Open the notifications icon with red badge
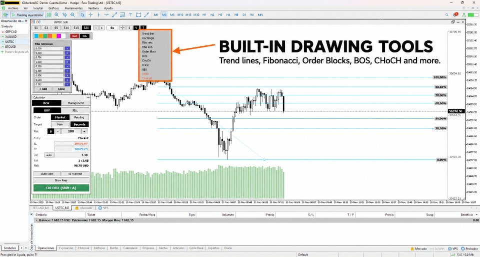480x257 pixels. tap(455, 14)
